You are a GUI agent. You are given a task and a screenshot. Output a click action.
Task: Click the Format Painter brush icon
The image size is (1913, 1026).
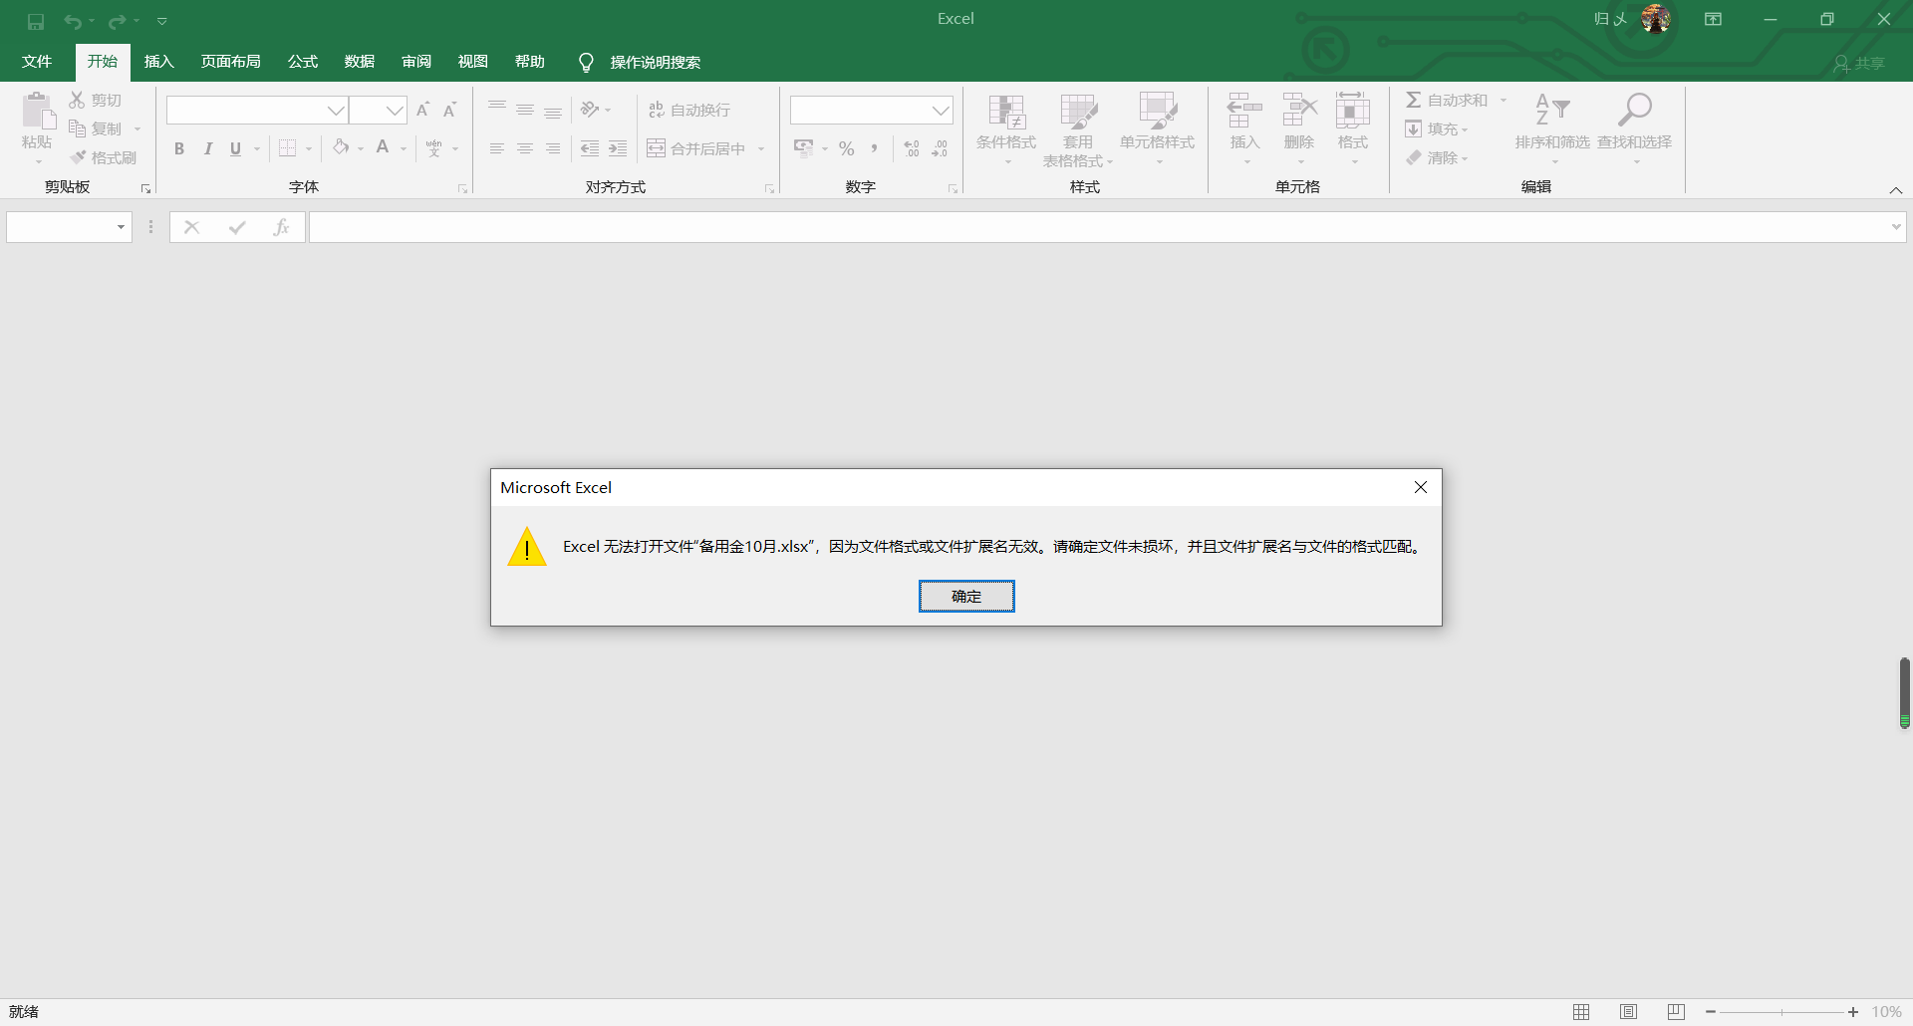[x=78, y=157]
